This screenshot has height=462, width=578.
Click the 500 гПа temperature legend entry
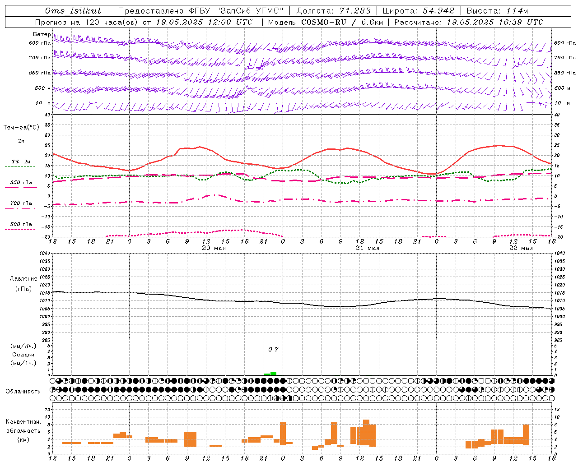(x=21, y=224)
